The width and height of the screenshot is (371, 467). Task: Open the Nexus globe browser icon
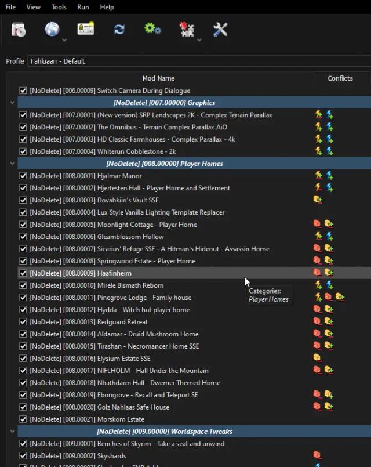(52, 29)
